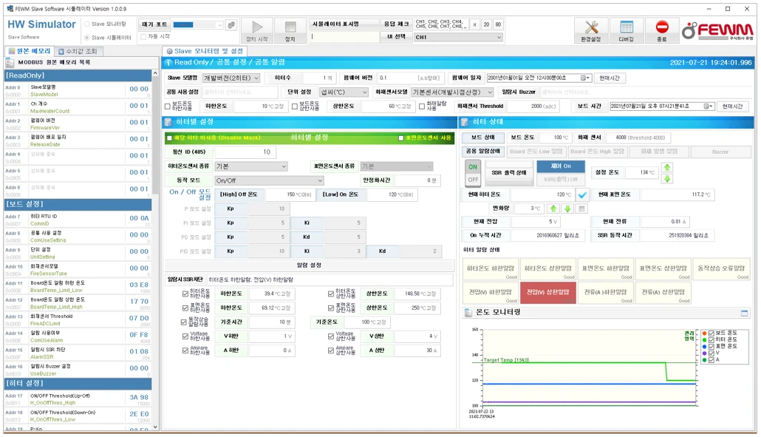Open the calendar picker of 펌웨어 일자

pyautogui.click(x=585, y=78)
